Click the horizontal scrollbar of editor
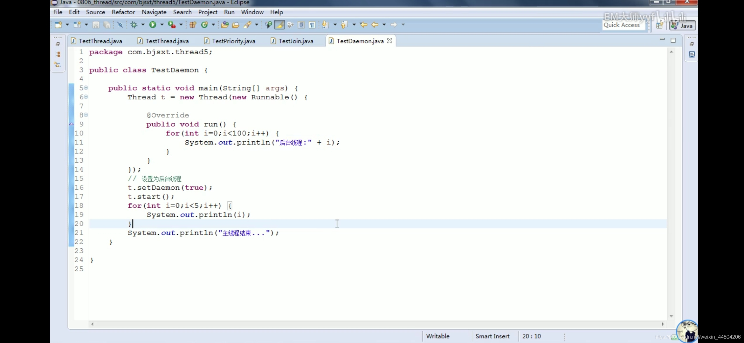Viewport: 744px width, 343px height. 377,324
